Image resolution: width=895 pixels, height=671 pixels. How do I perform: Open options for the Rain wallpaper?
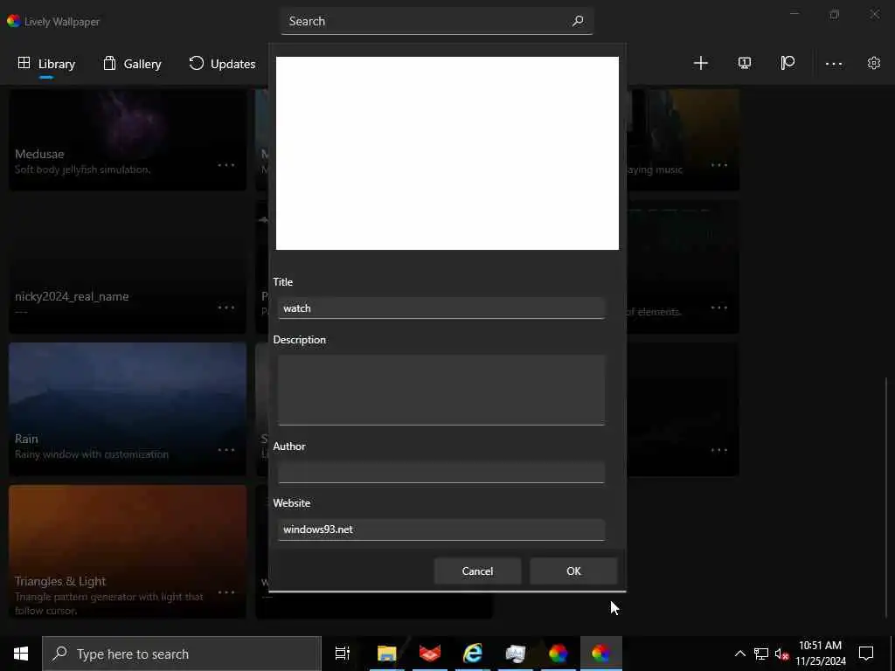226,450
